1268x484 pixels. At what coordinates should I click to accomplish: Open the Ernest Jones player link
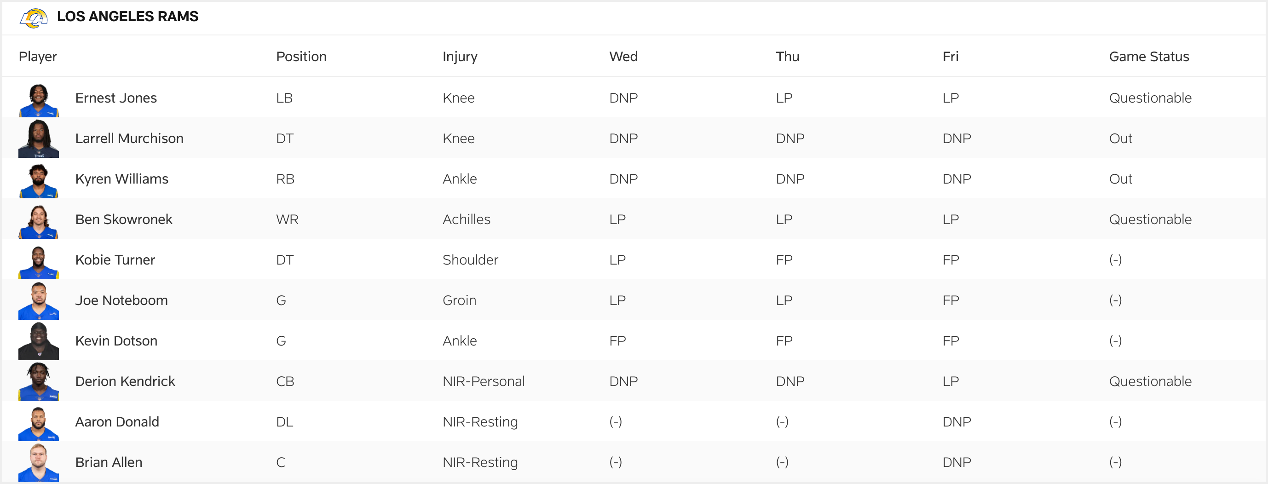coord(116,98)
